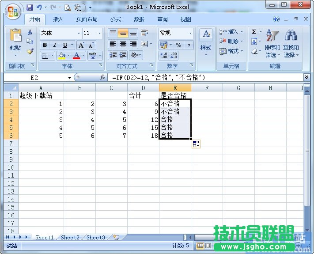Switch to the Sheet2 worksheet tab

point(70,237)
